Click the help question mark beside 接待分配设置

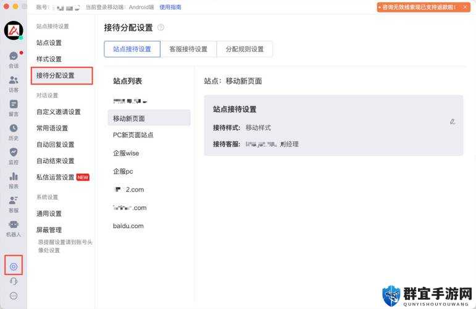[x=161, y=28]
